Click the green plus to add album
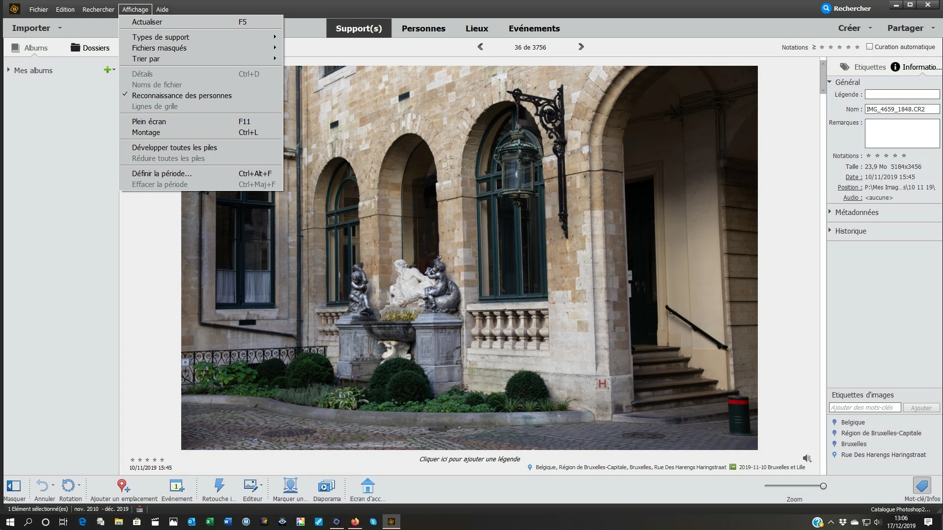The image size is (943, 530). pyautogui.click(x=107, y=70)
